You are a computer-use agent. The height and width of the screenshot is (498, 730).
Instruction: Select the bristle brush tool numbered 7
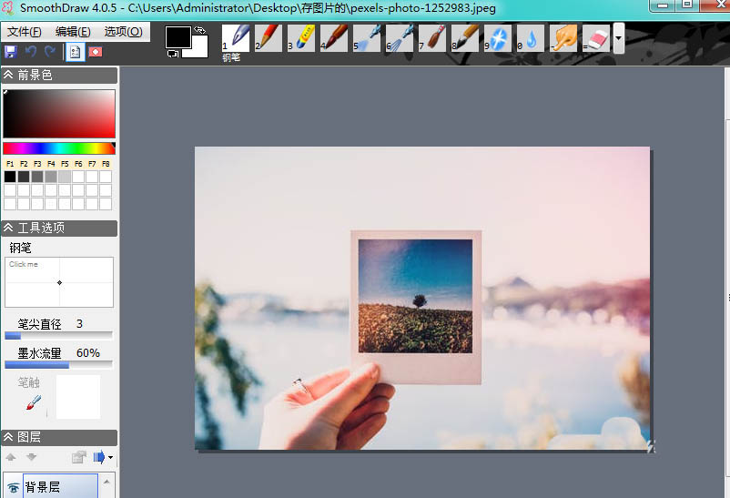click(432, 37)
